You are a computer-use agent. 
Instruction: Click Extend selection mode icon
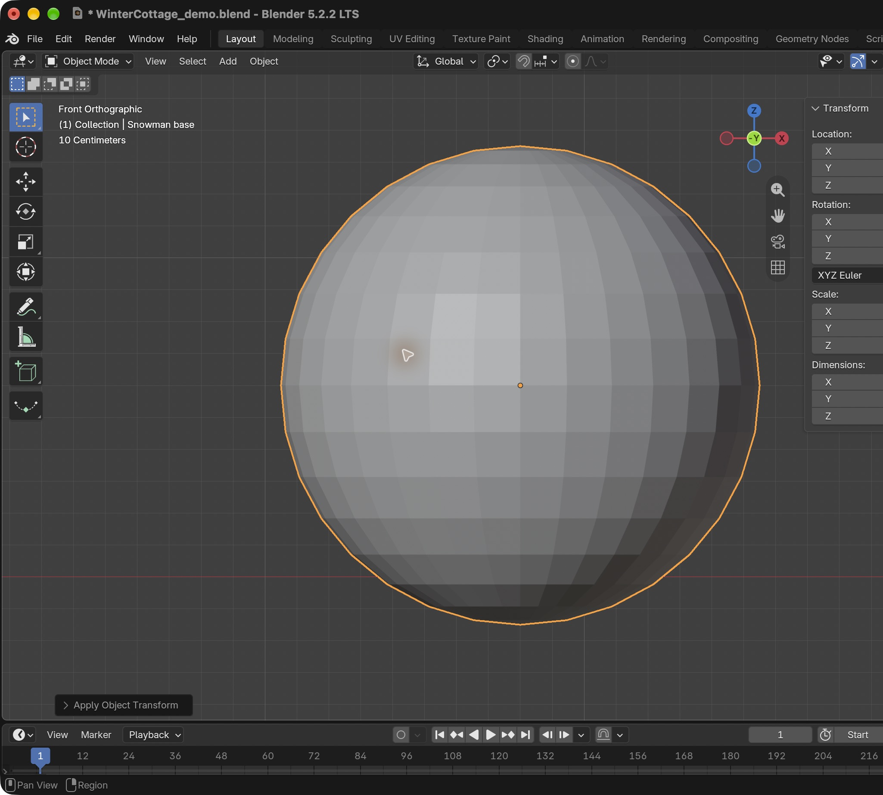click(x=34, y=84)
